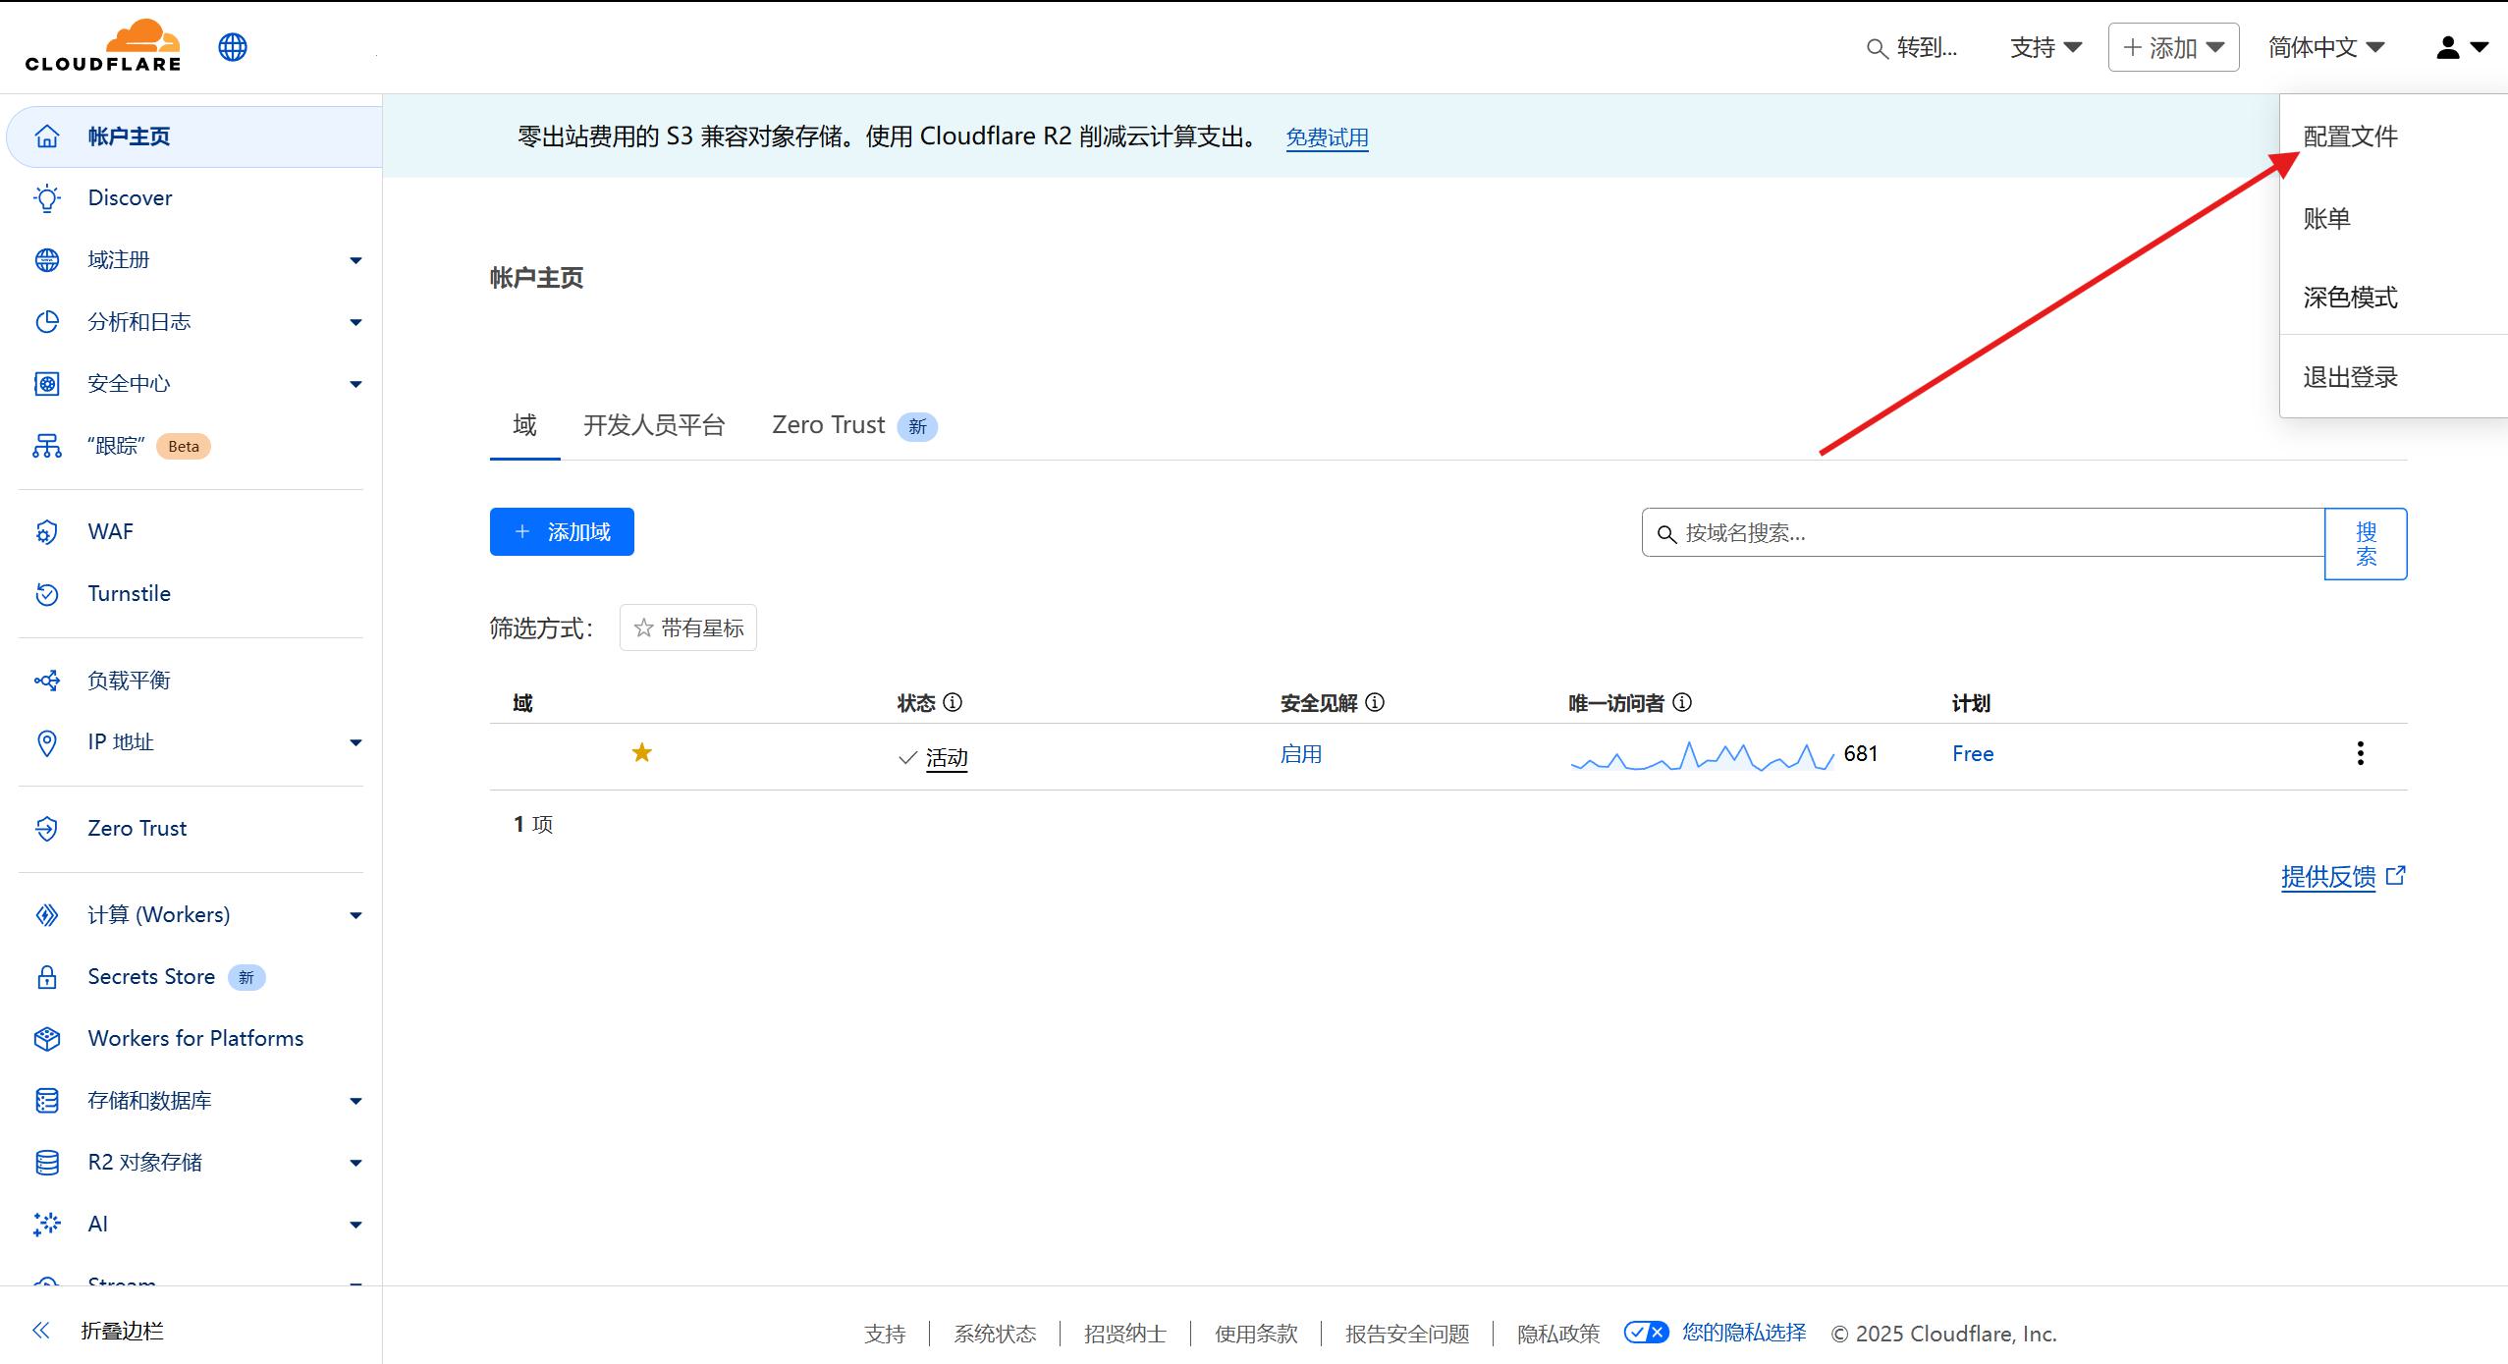
Task: Click 折叠边栏 label
Action: pyautogui.click(x=123, y=1331)
